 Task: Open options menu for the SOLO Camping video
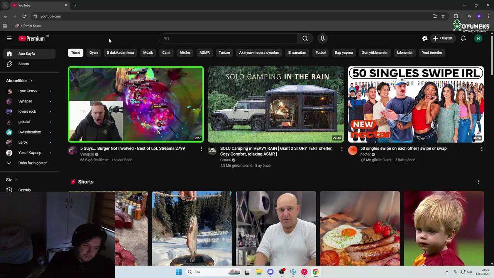342,149
